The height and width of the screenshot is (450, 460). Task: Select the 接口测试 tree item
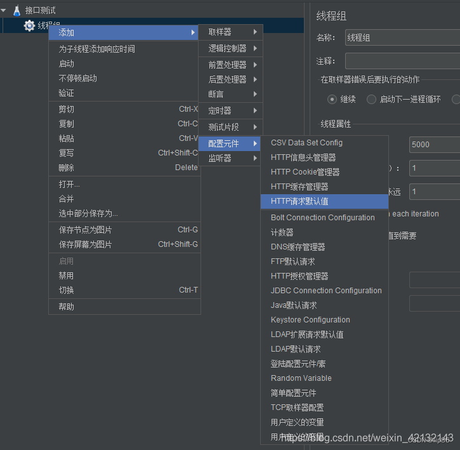[40, 11]
